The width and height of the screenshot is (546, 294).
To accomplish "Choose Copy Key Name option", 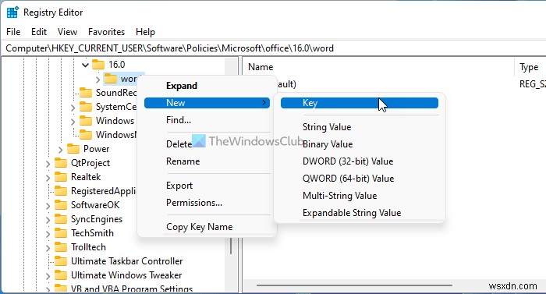I will coord(199,227).
